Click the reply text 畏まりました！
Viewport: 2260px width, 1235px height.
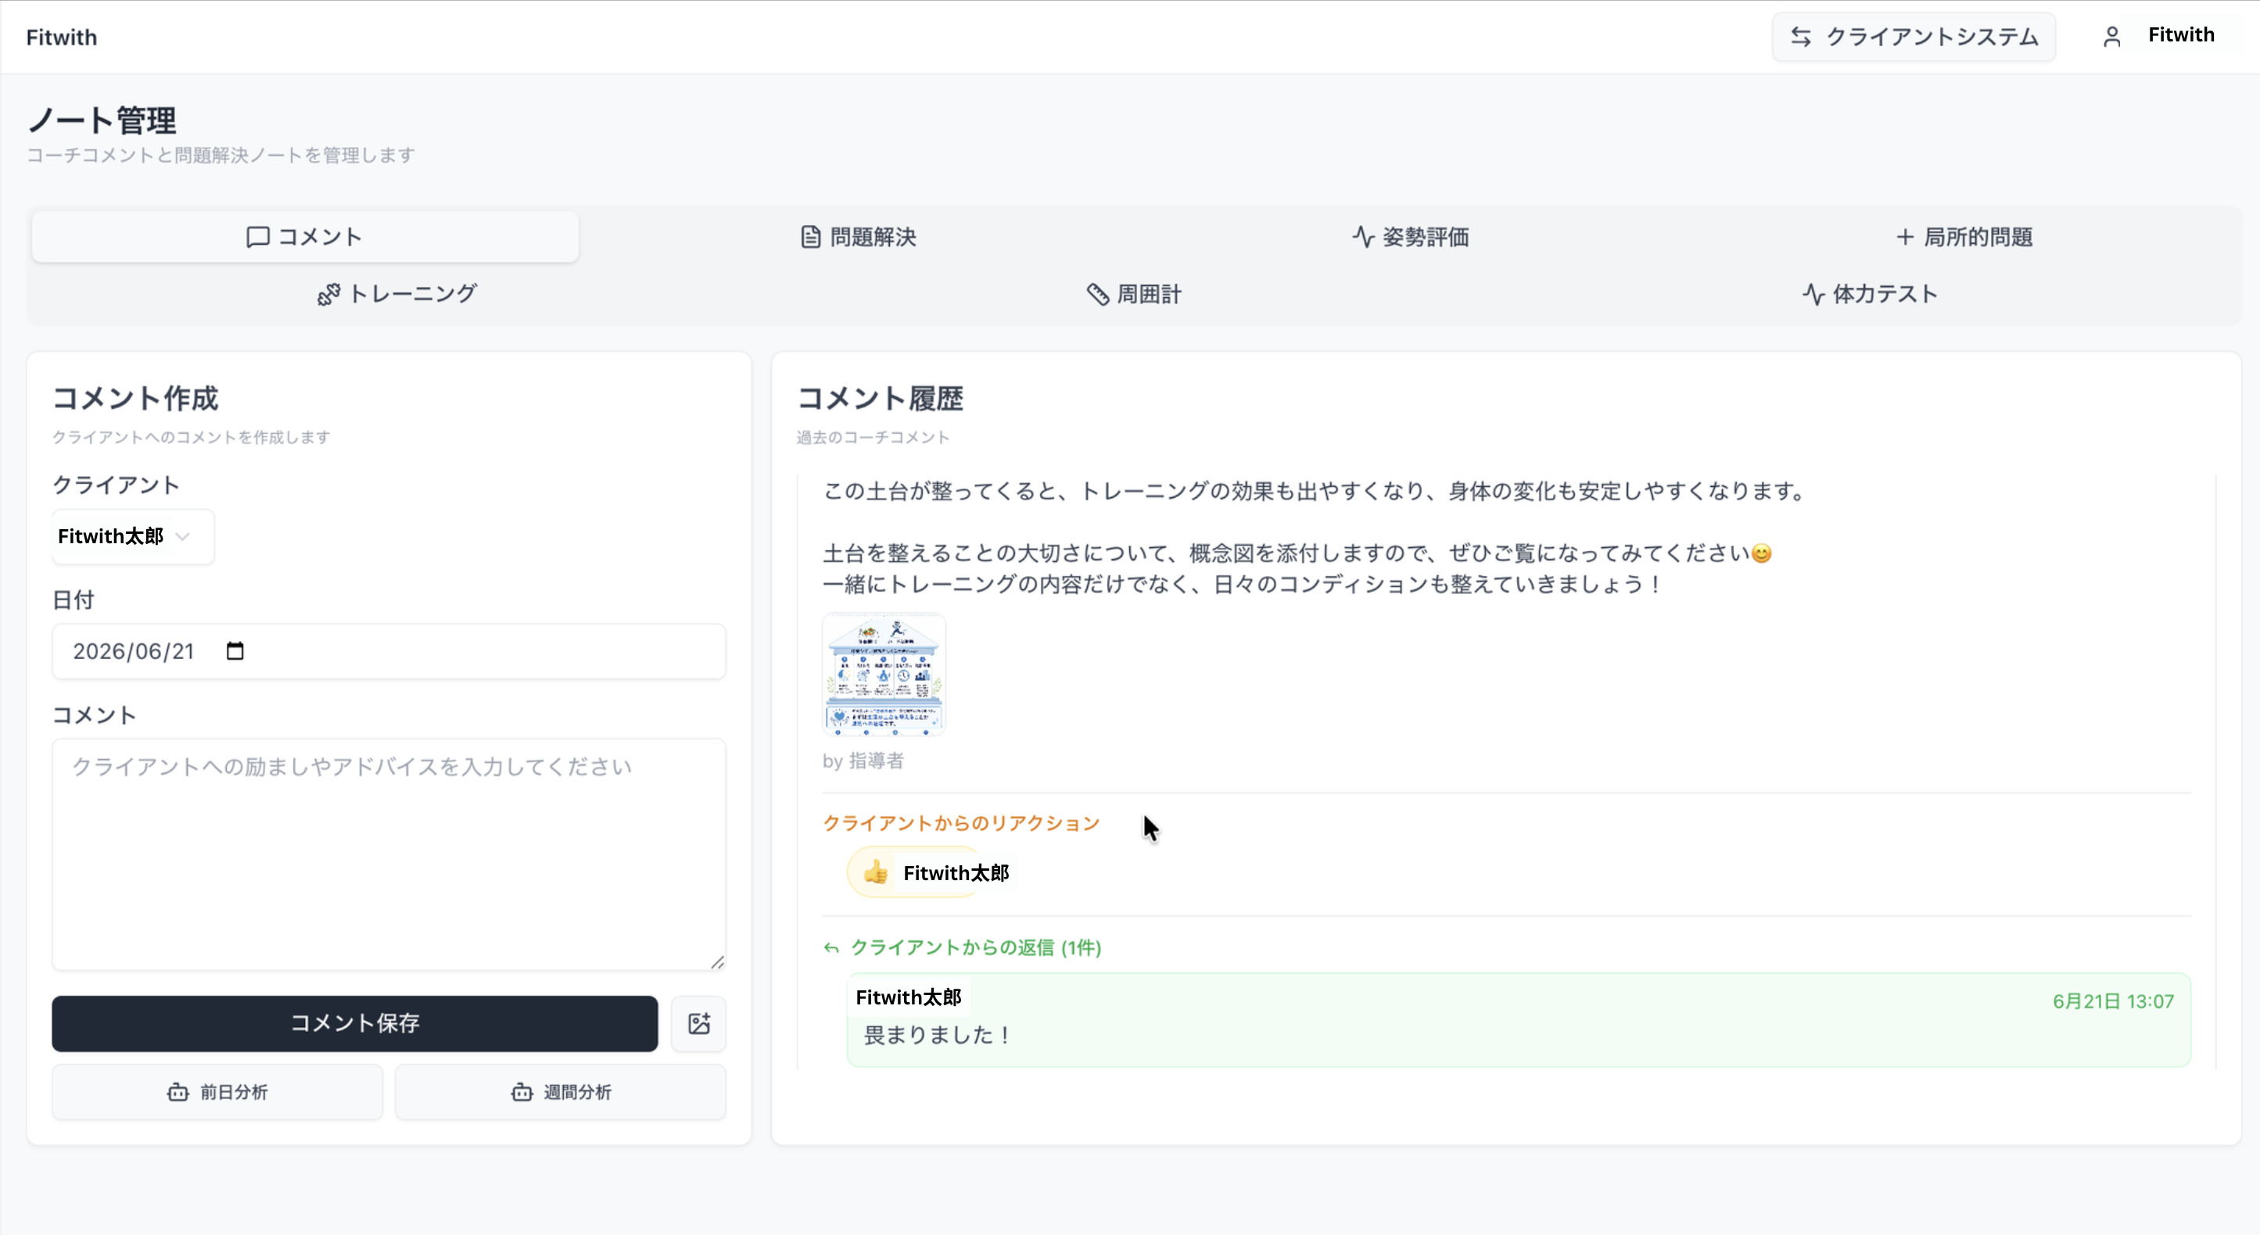point(938,1035)
